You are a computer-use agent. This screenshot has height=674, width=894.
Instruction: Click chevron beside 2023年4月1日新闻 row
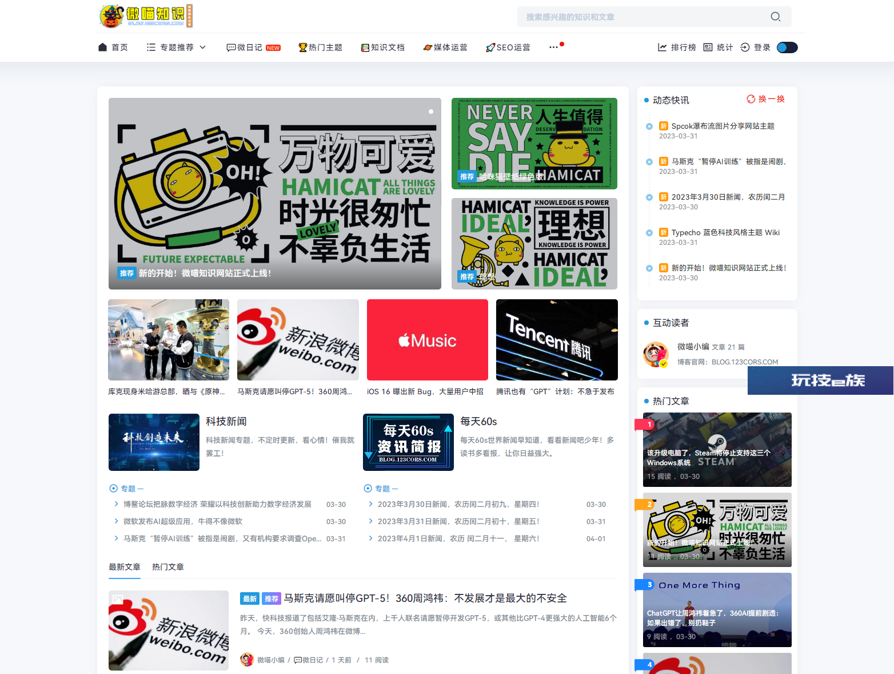tap(370, 538)
